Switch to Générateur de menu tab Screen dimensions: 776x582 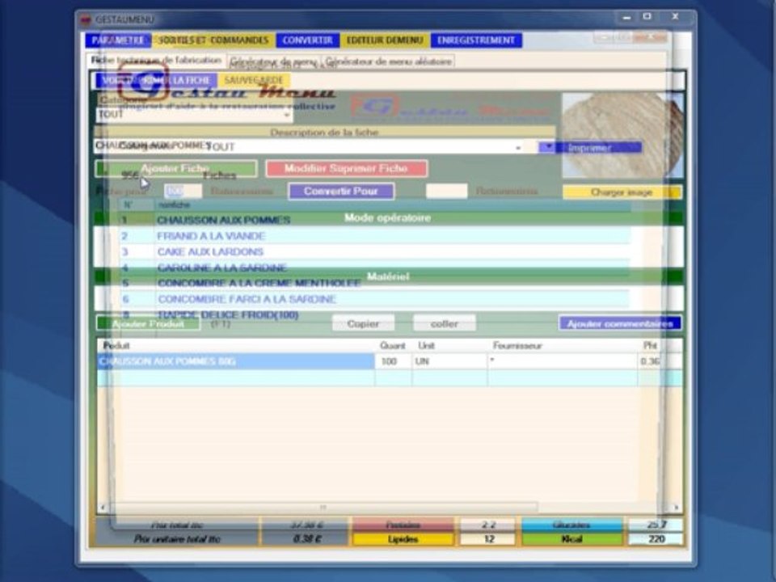click(x=273, y=62)
